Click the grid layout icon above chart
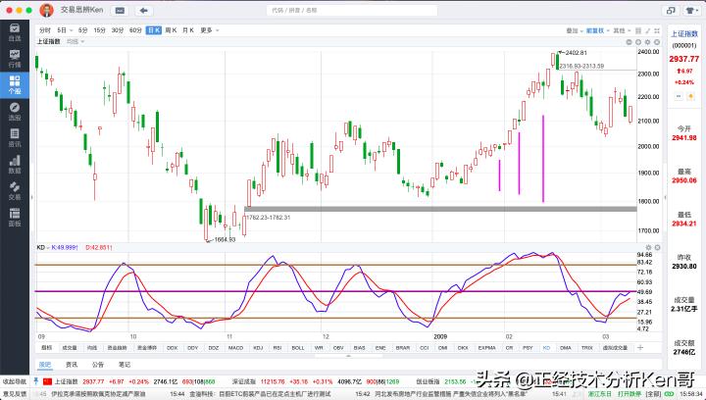This screenshot has width=706, height=400. [x=638, y=30]
